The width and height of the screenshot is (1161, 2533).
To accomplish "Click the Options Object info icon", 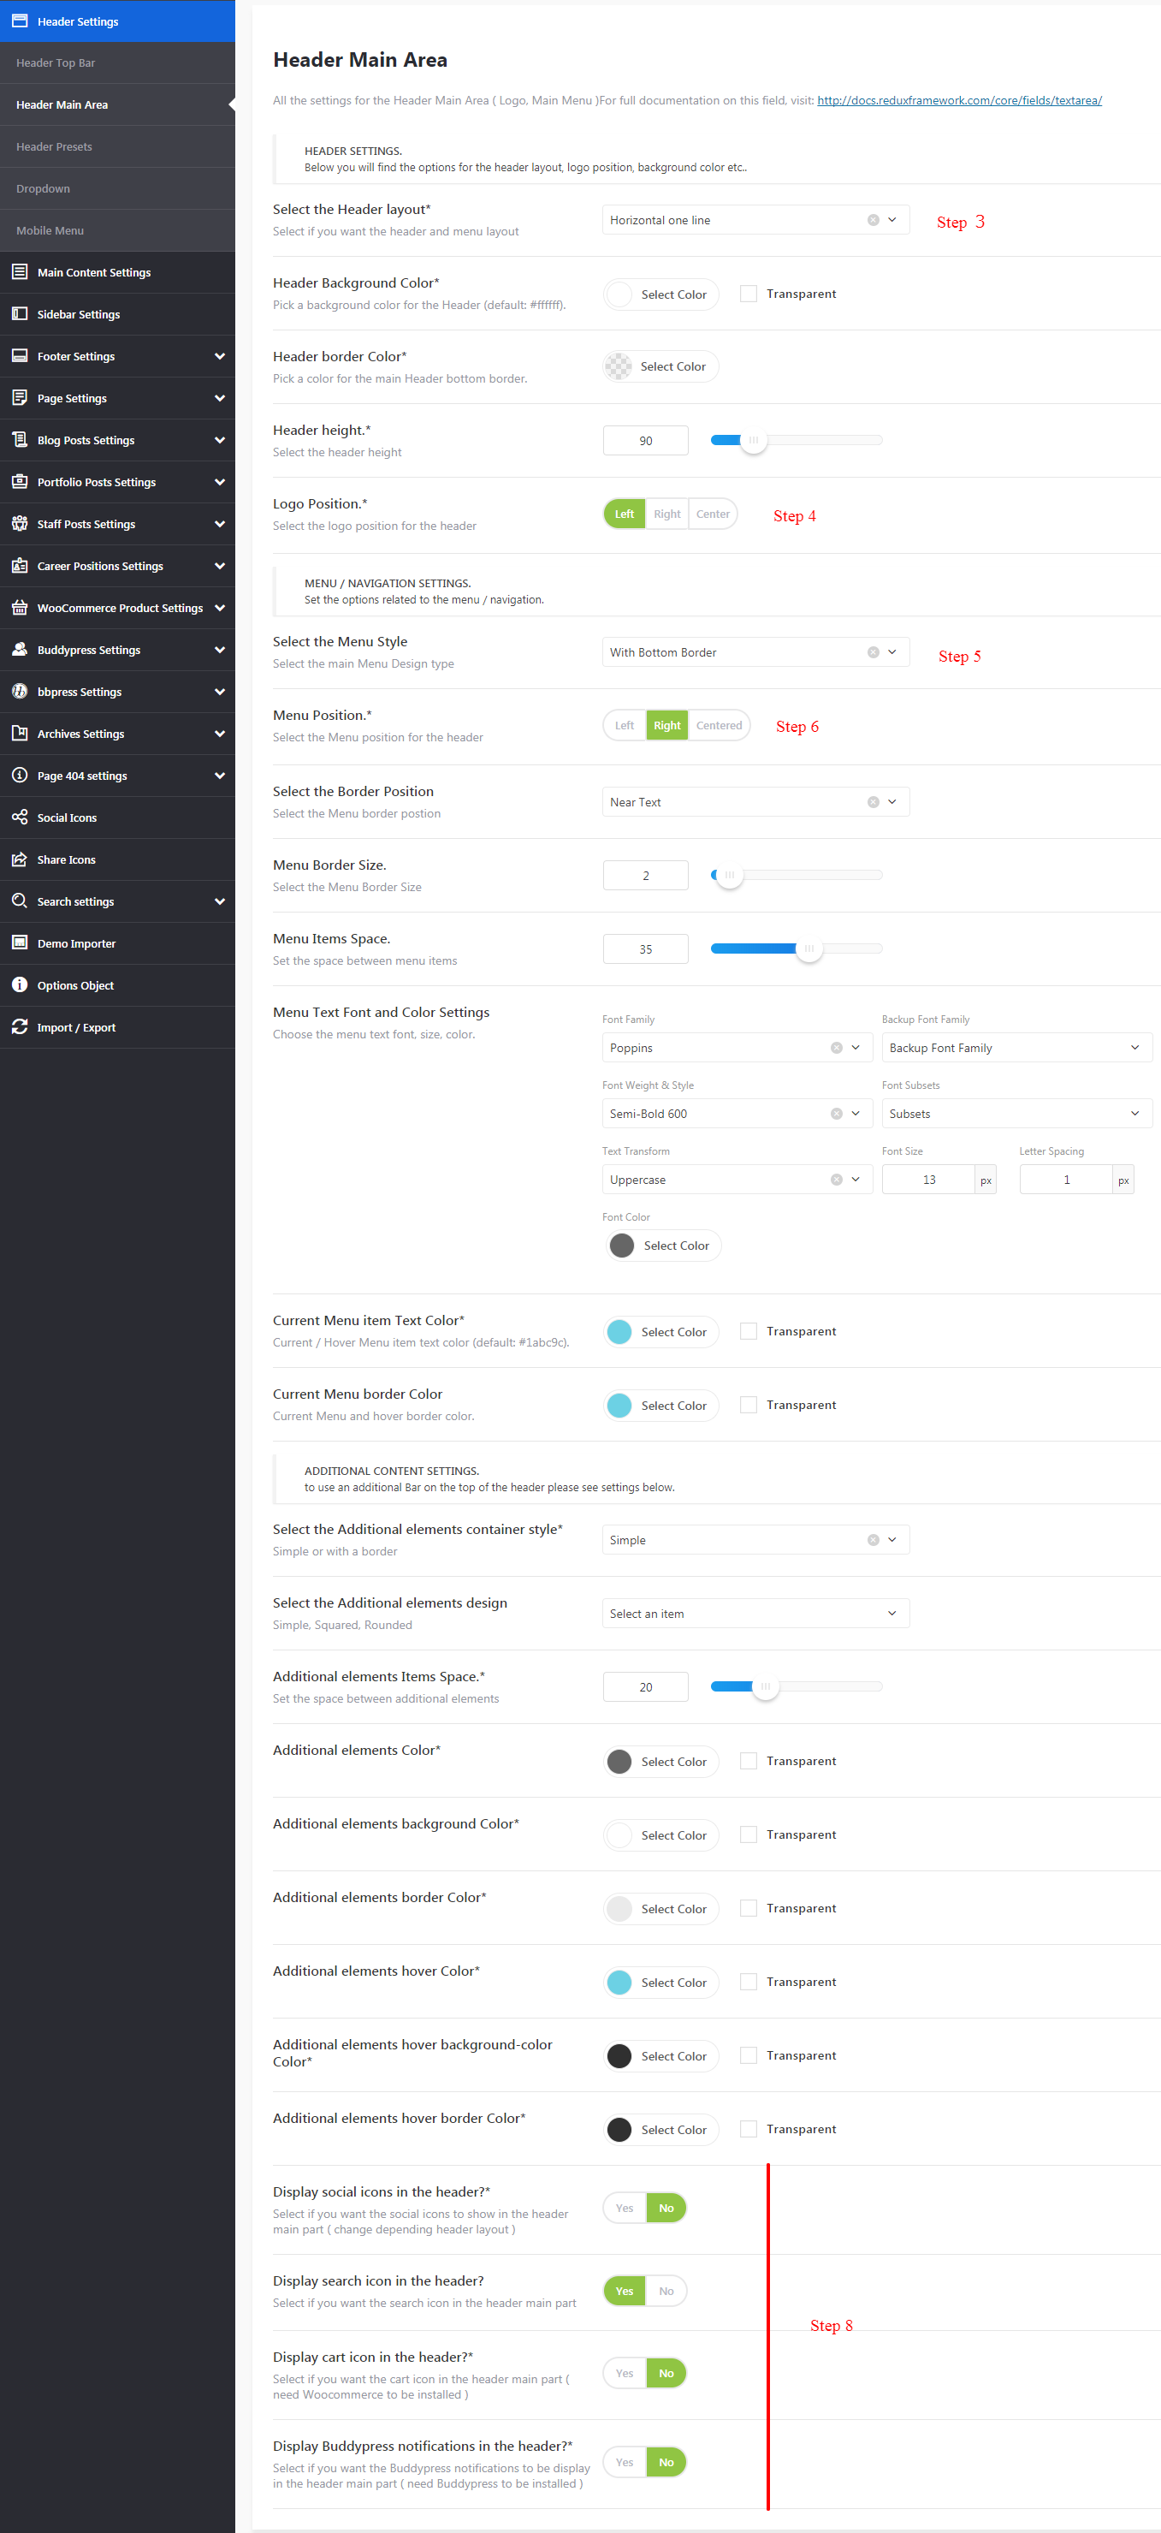I will (x=20, y=985).
